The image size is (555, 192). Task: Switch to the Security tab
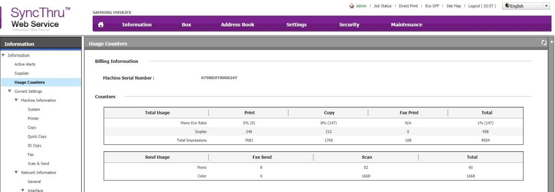tap(349, 25)
